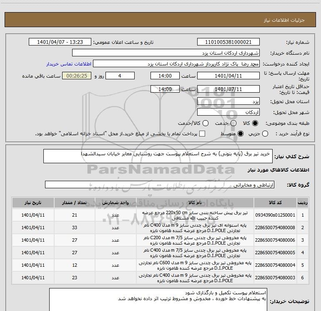
Task: Click the remaining days field showing 4
Action: pyautogui.click(x=120, y=76)
